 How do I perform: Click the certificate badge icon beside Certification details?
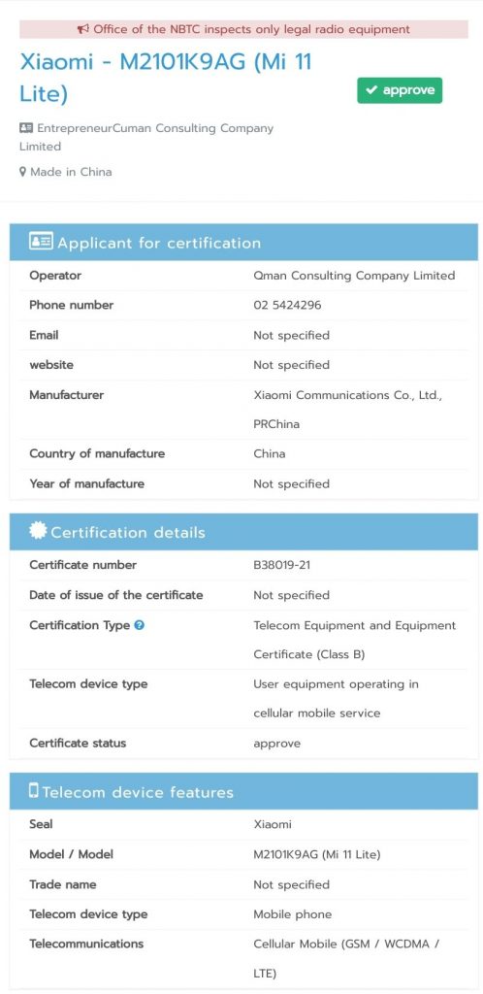pyautogui.click(x=38, y=531)
